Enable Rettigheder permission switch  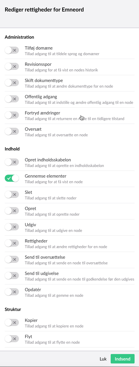pos(12,243)
